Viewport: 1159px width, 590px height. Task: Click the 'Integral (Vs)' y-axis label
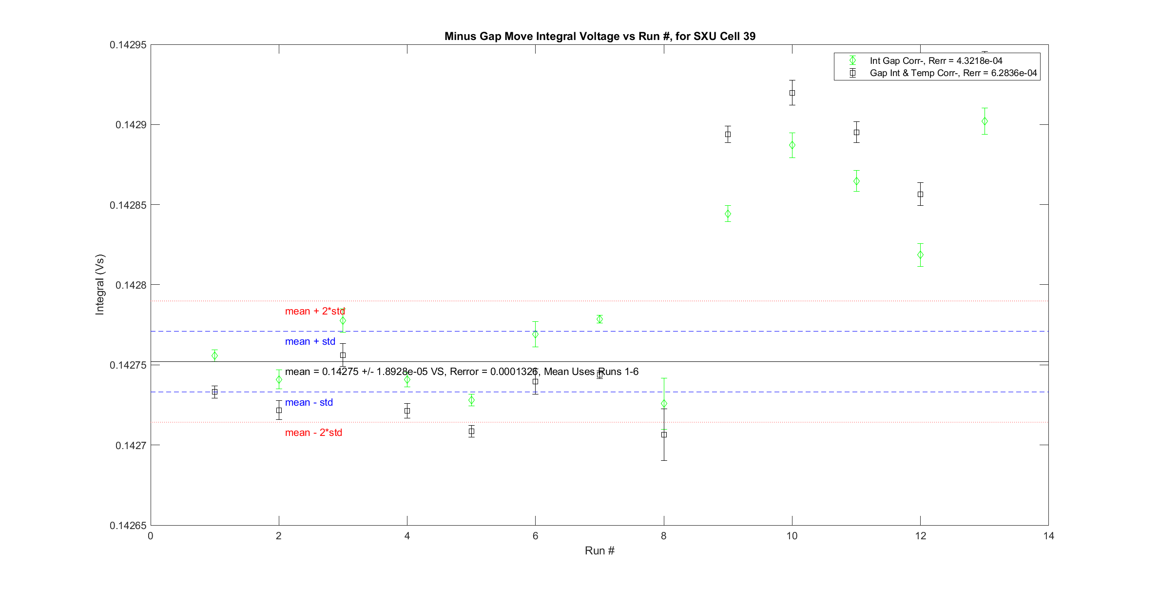tap(100, 284)
